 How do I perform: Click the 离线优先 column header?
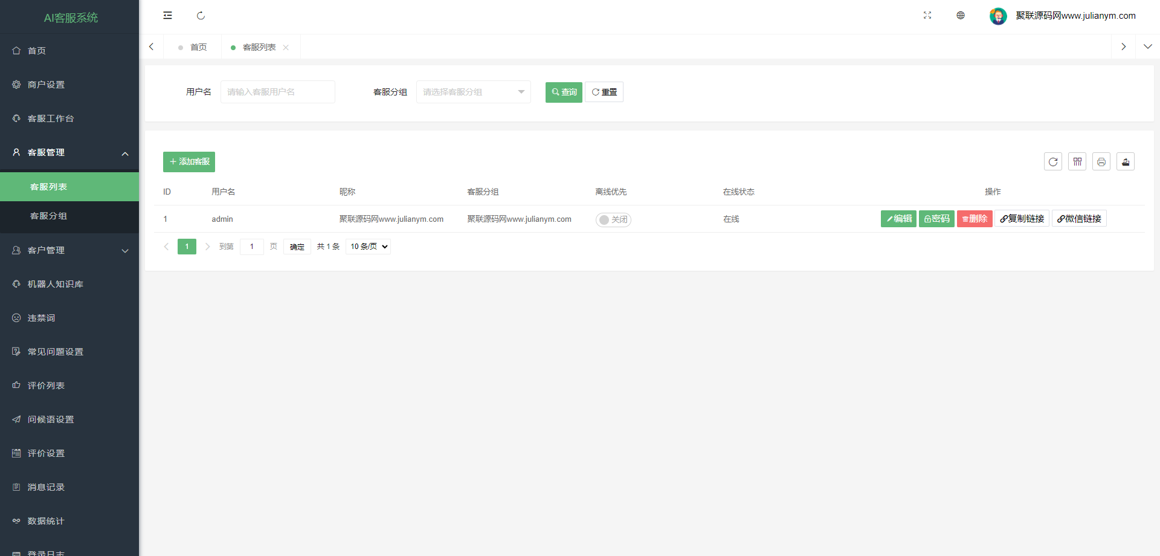click(611, 192)
